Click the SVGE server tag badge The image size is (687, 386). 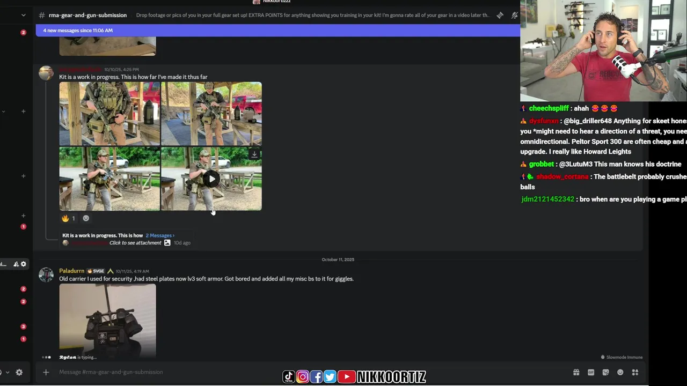(x=96, y=271)
